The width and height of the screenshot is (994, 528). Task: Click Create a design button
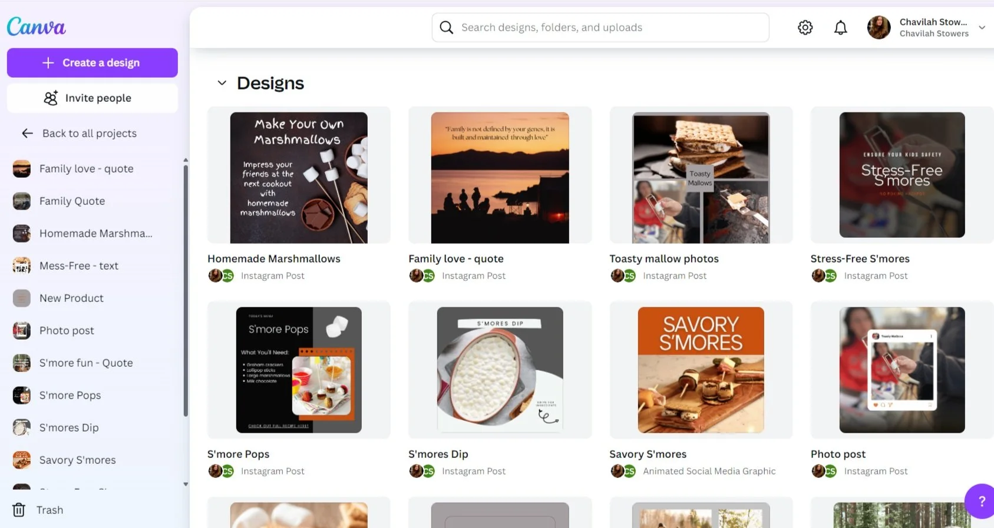pos(93,62)
